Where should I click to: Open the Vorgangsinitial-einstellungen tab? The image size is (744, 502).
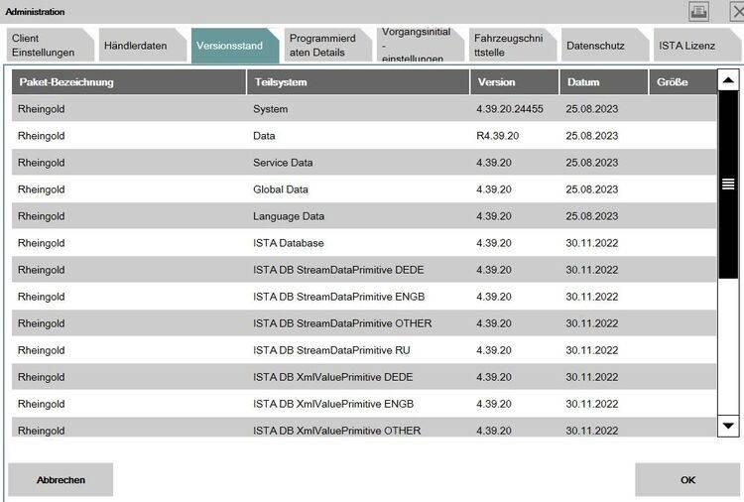420,45
